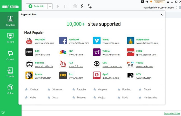Open the Download section in sidebar

[x=10, y=21]
